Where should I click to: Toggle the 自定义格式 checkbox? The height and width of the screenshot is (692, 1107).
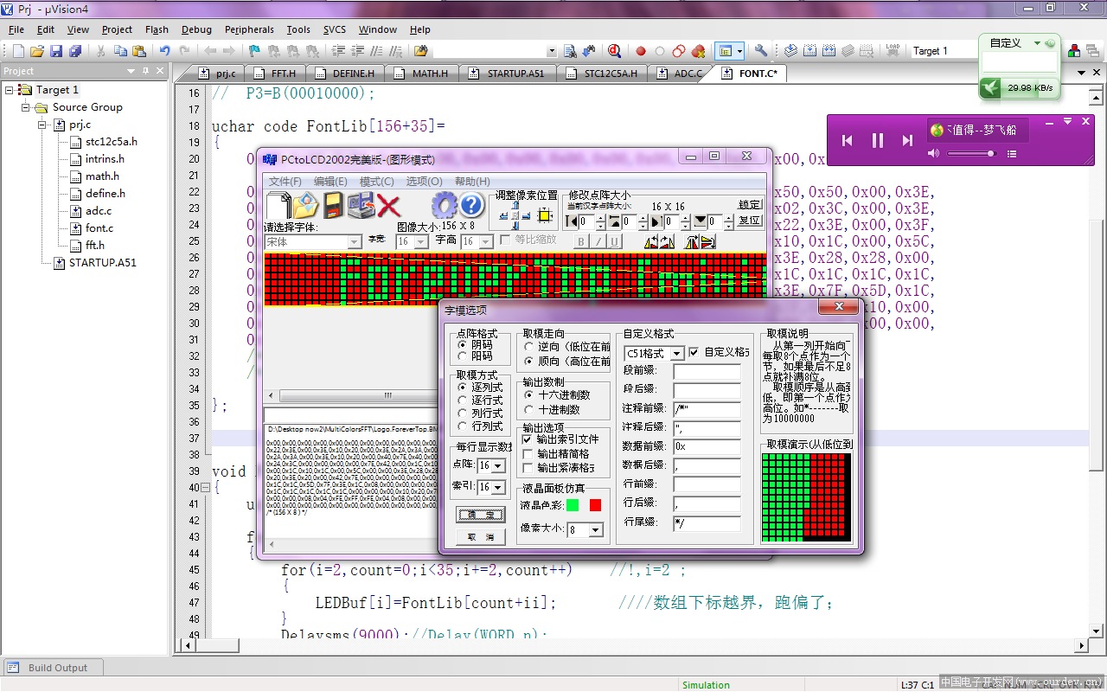[x=694, y=353]
